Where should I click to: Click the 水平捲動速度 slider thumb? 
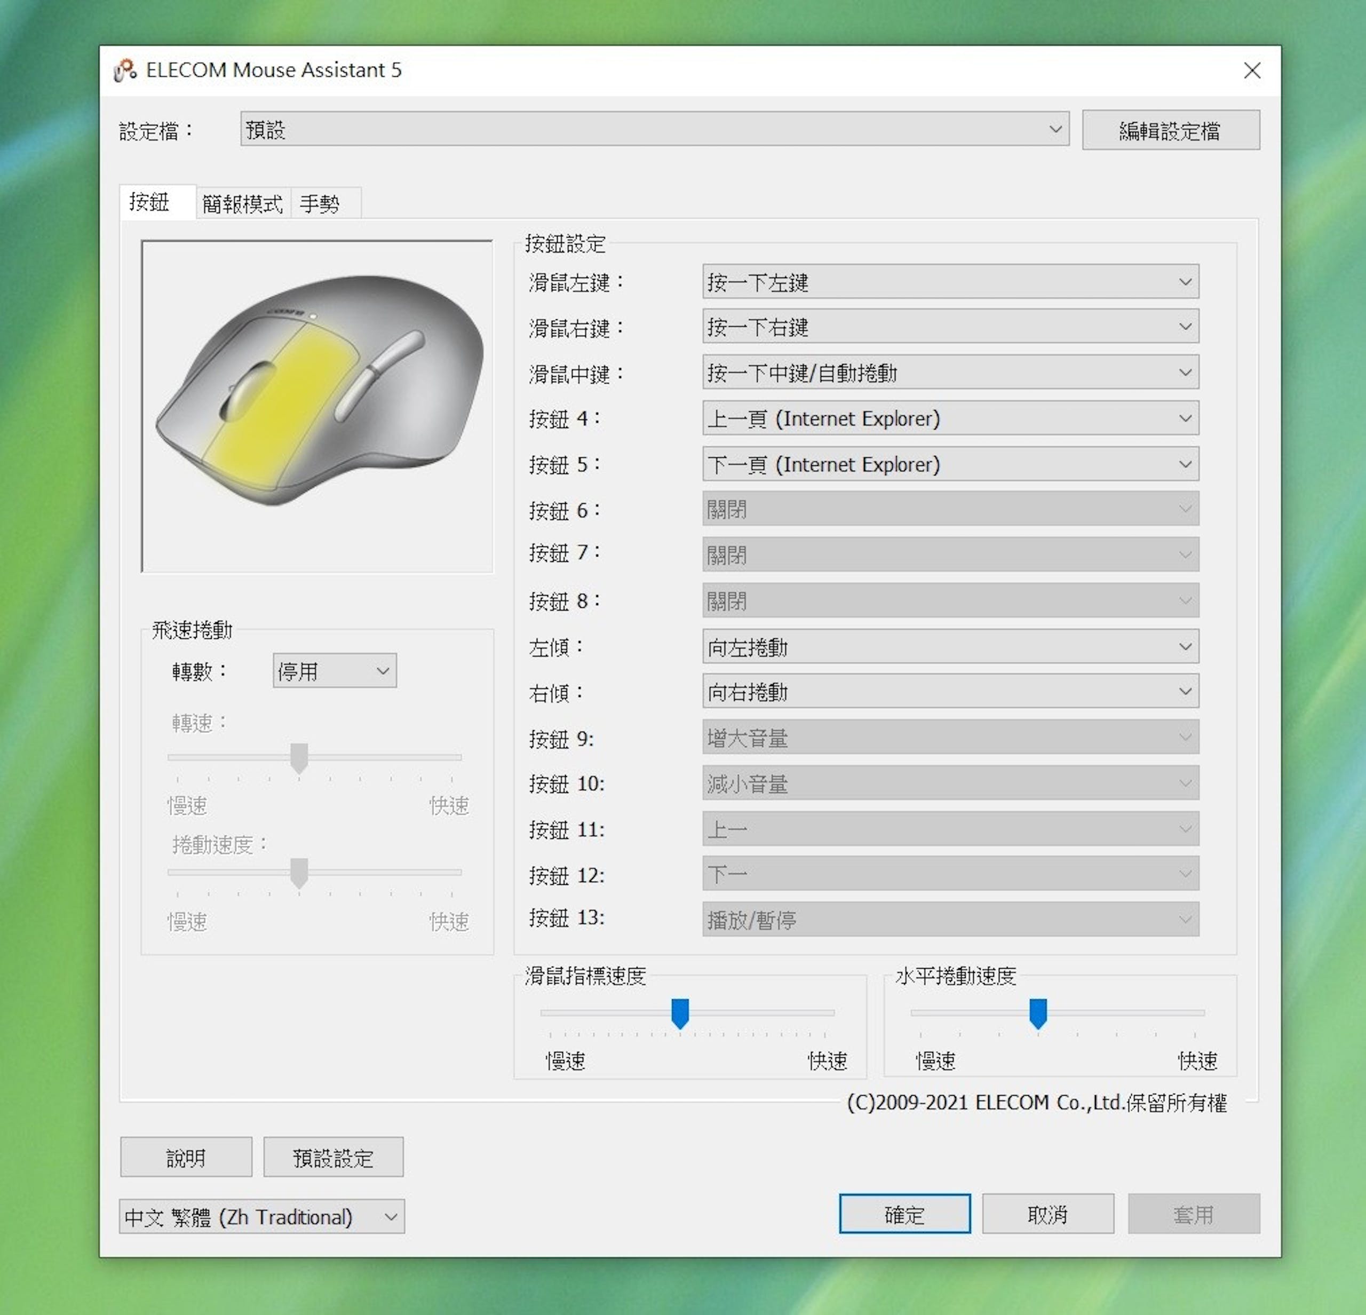(x=1038, y=1013)
